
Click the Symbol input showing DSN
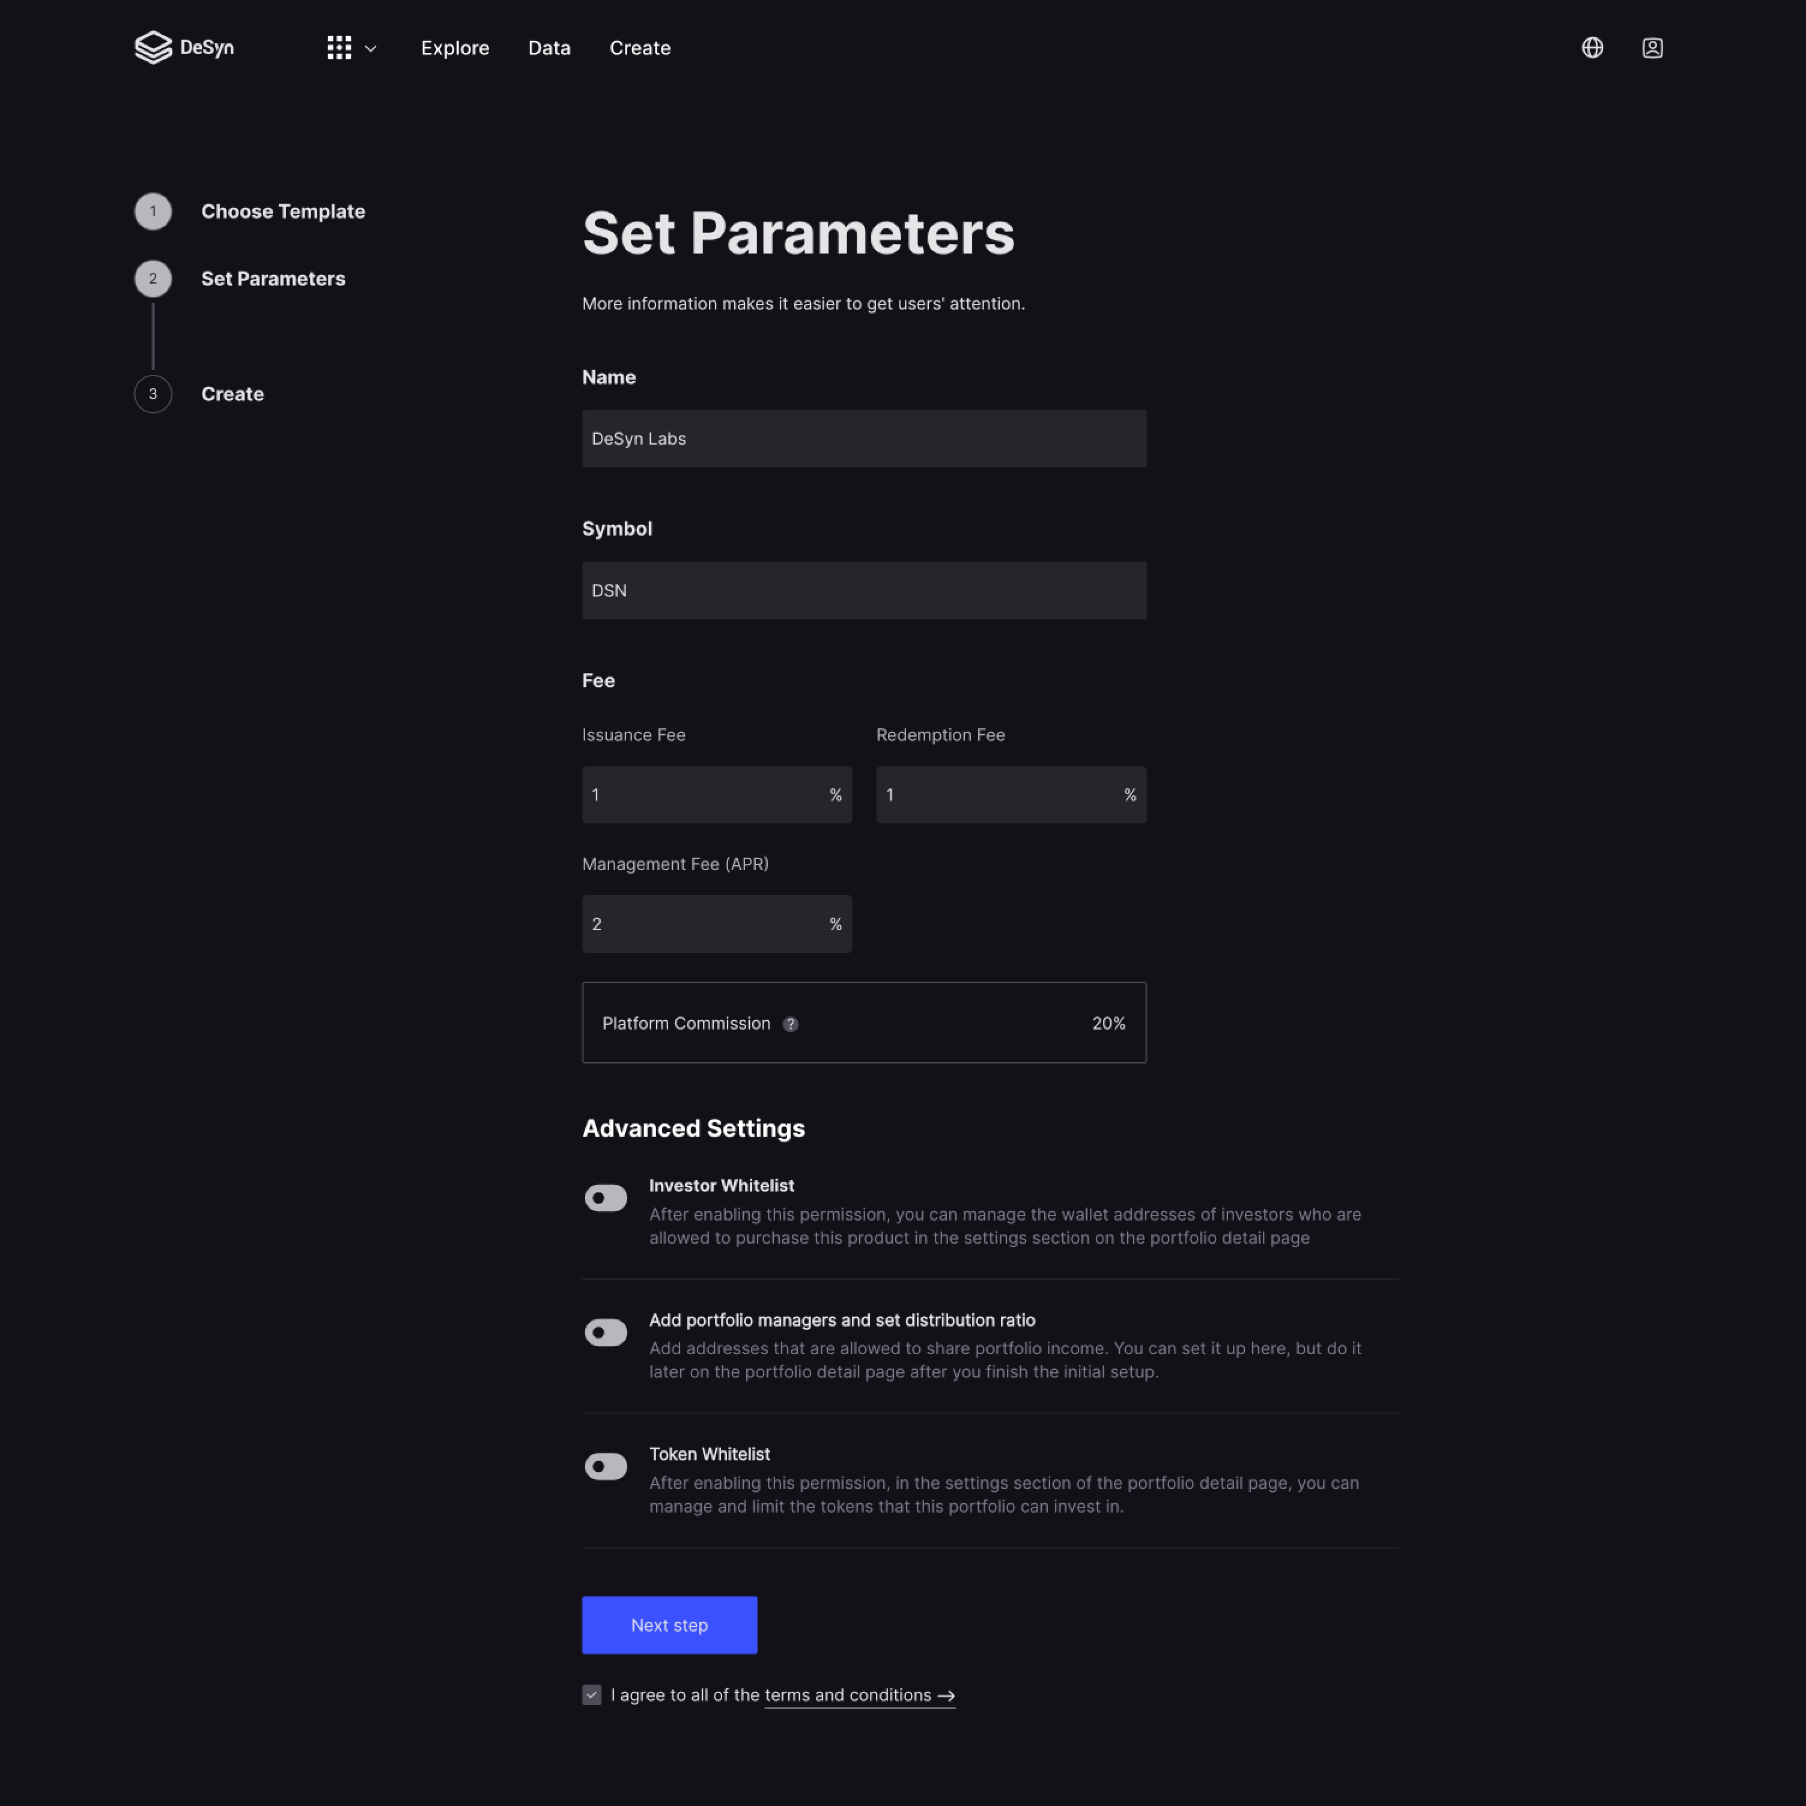click(x=863, y=590)
